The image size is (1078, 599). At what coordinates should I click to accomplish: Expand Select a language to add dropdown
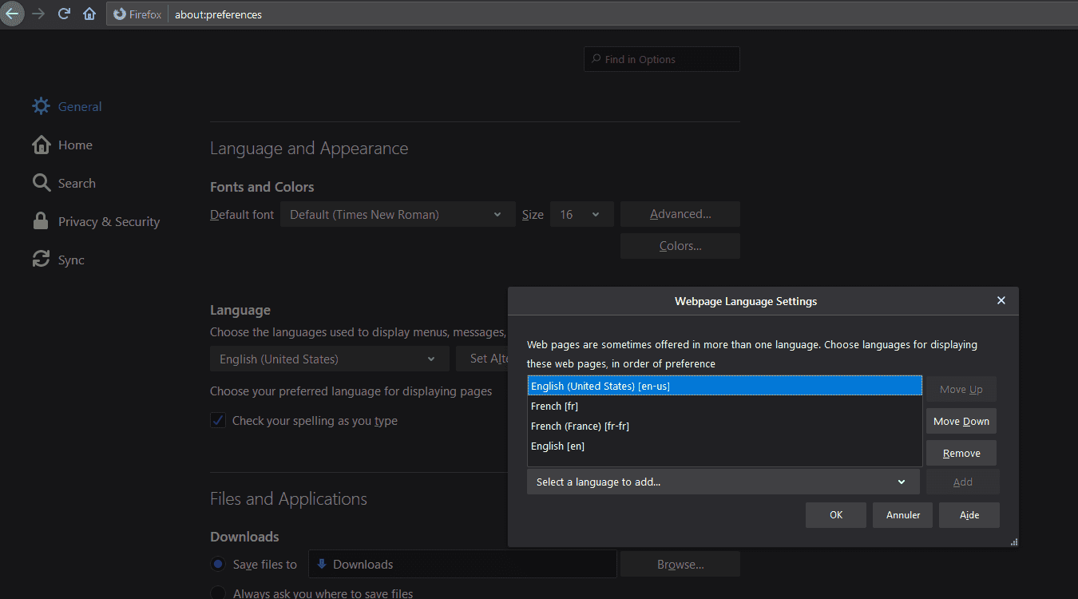click(x=723, y=482)
